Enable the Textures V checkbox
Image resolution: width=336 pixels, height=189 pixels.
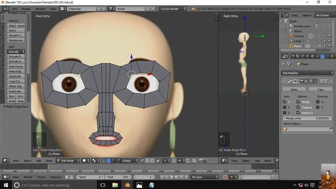point(318,107)
